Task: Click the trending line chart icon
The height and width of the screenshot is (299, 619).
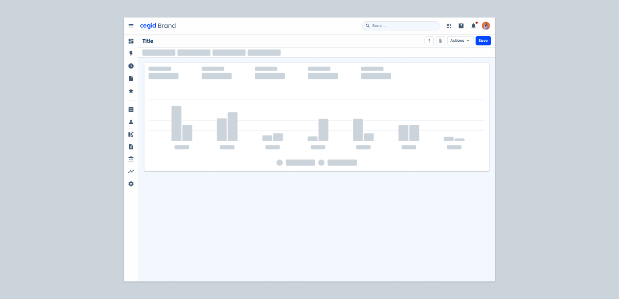Action: (x=131, y=171)
